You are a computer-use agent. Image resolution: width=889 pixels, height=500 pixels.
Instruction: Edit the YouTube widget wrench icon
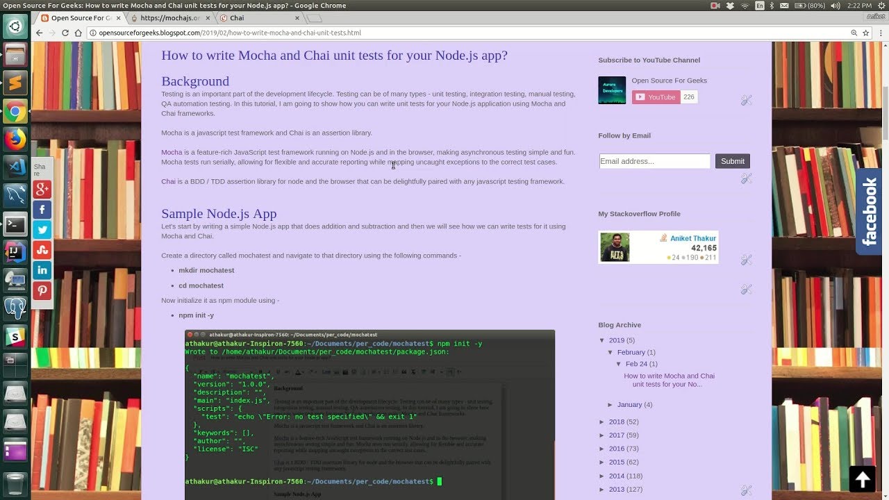747,101
